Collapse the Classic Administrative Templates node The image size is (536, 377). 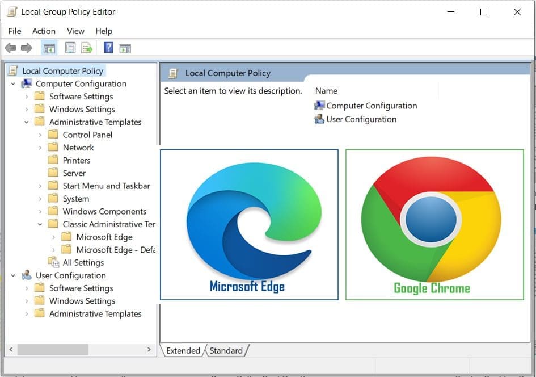pyautogui.click(x=39, y=224)
